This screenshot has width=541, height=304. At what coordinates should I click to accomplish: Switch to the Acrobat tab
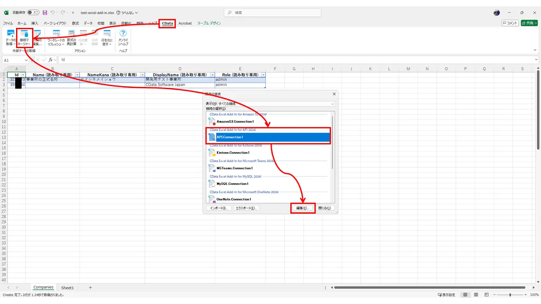tap(185, 23)
